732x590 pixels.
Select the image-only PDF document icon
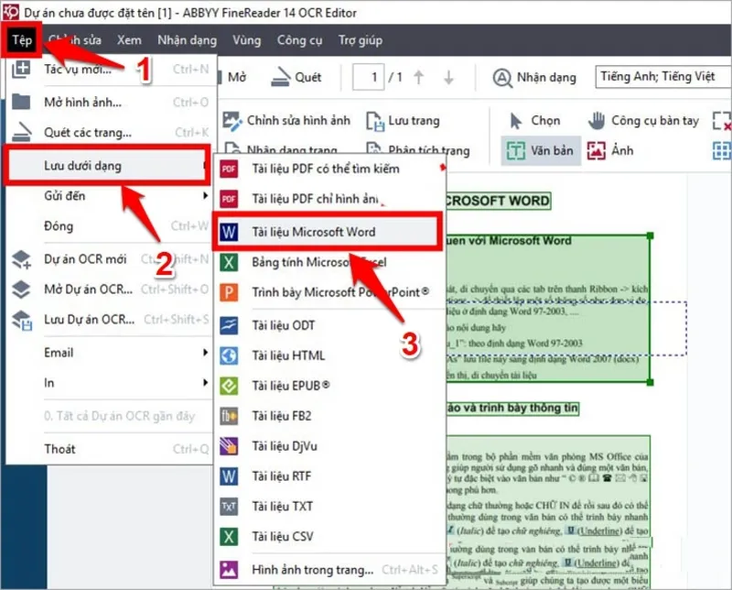(x=229, y=199)
